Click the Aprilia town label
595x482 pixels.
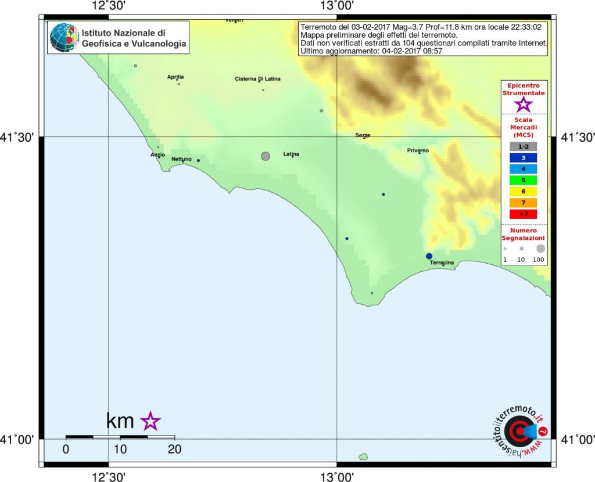[x=175, y=77]
